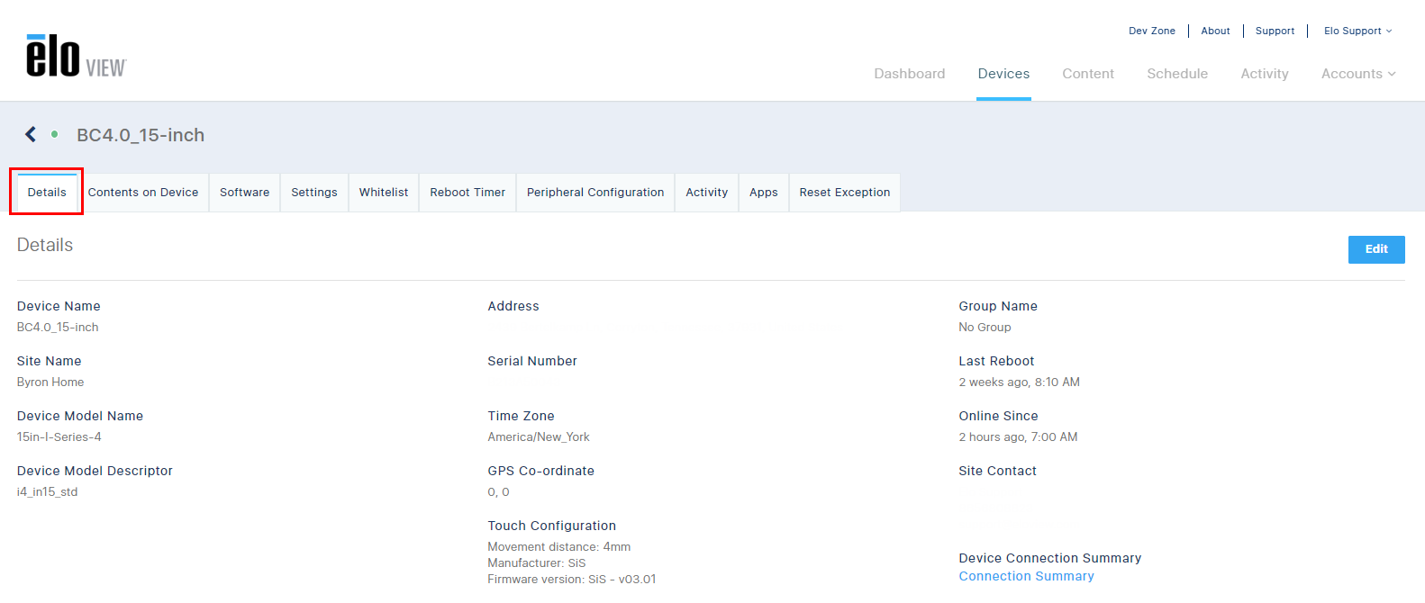The width and height of the screenshot is (1425, 603).
Task: Click the descriptor value i4_in15_std
Action: [48, 492]
